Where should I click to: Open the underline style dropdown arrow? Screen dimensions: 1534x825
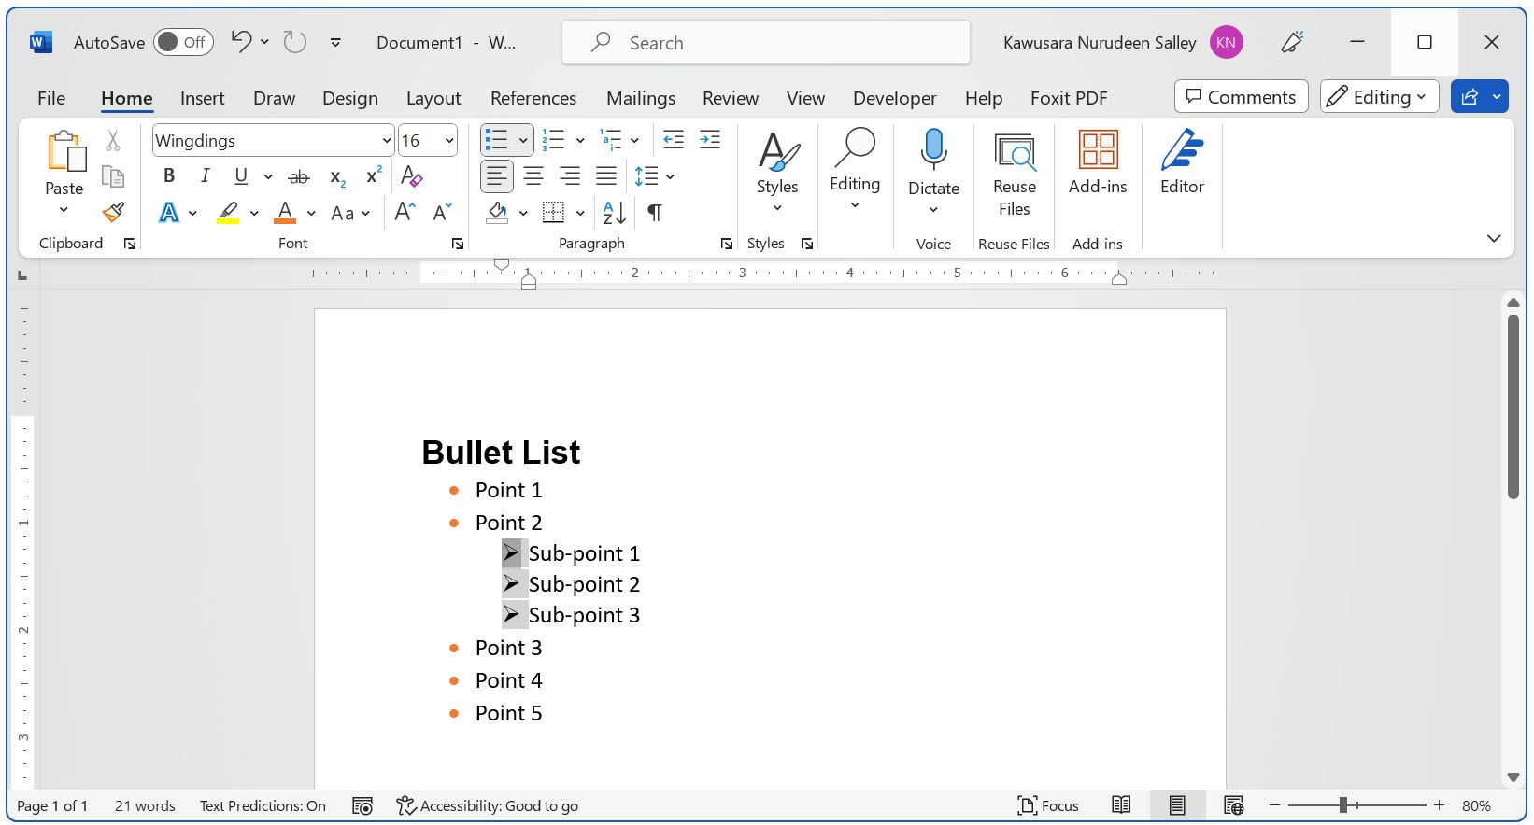coord(268,176)
